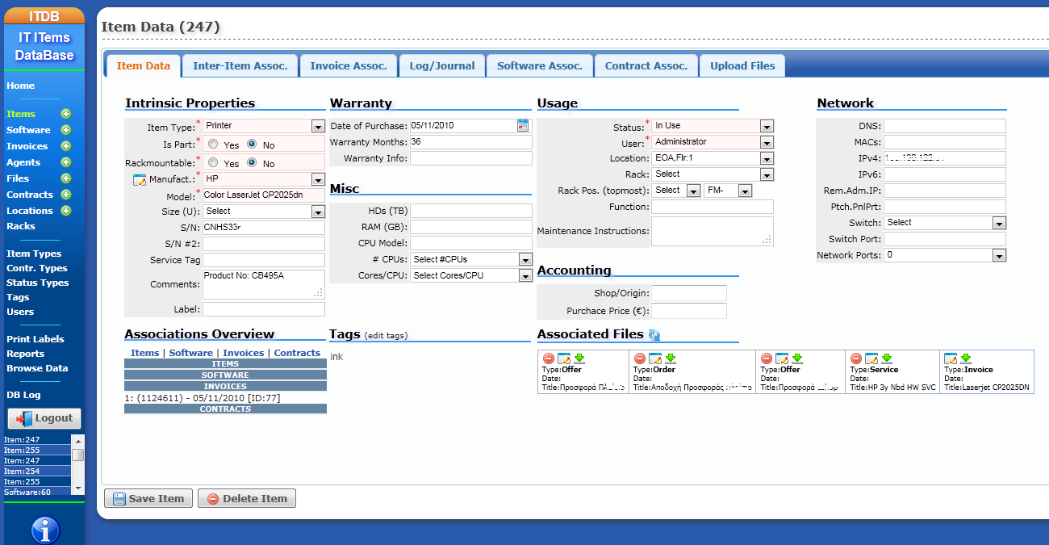The image size is (1049, 545).
Task: Click the Delete Item button
Action: (x=247, y=498)
